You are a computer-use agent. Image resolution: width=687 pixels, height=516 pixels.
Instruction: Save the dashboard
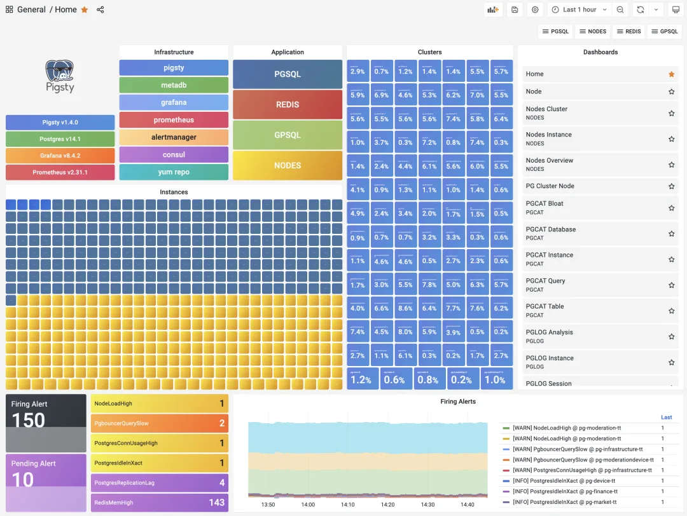point(515,10)
